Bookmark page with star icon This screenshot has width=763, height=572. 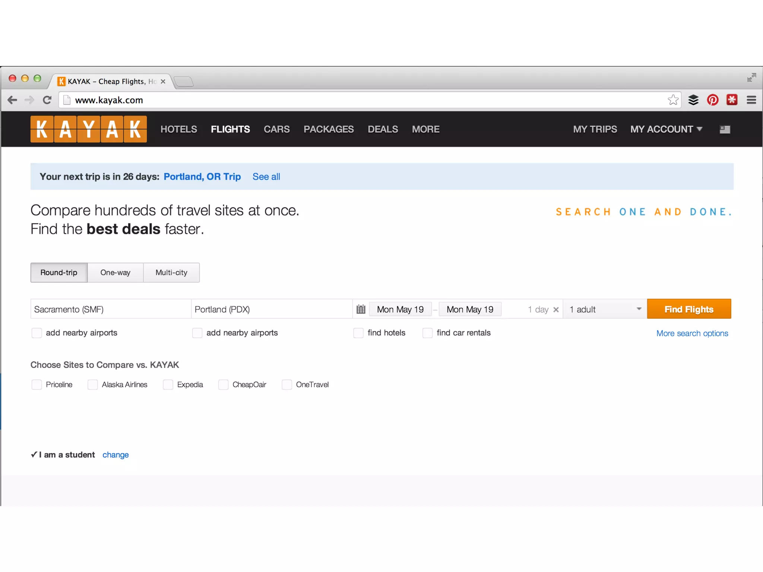[x=673, y=100]
